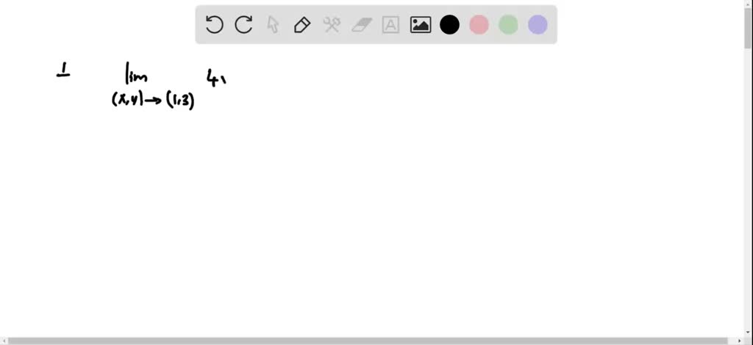Click the horizontal scrollbar track

point(372,341)
